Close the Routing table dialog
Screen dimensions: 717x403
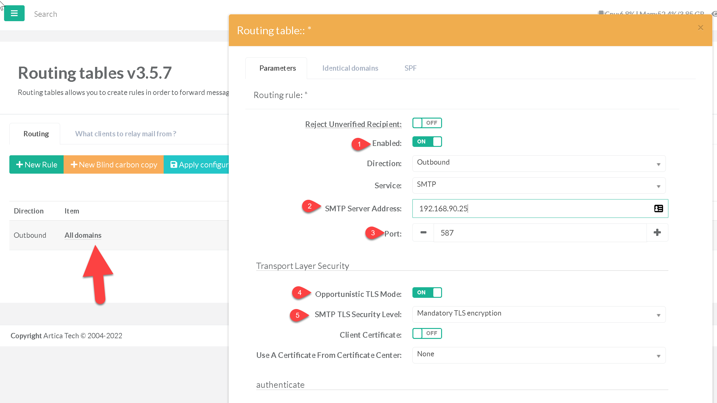[x=700, y=28]
